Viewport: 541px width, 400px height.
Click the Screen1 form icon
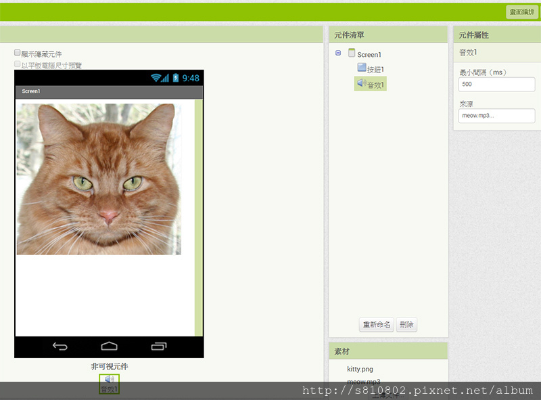[x=352, y=53]
